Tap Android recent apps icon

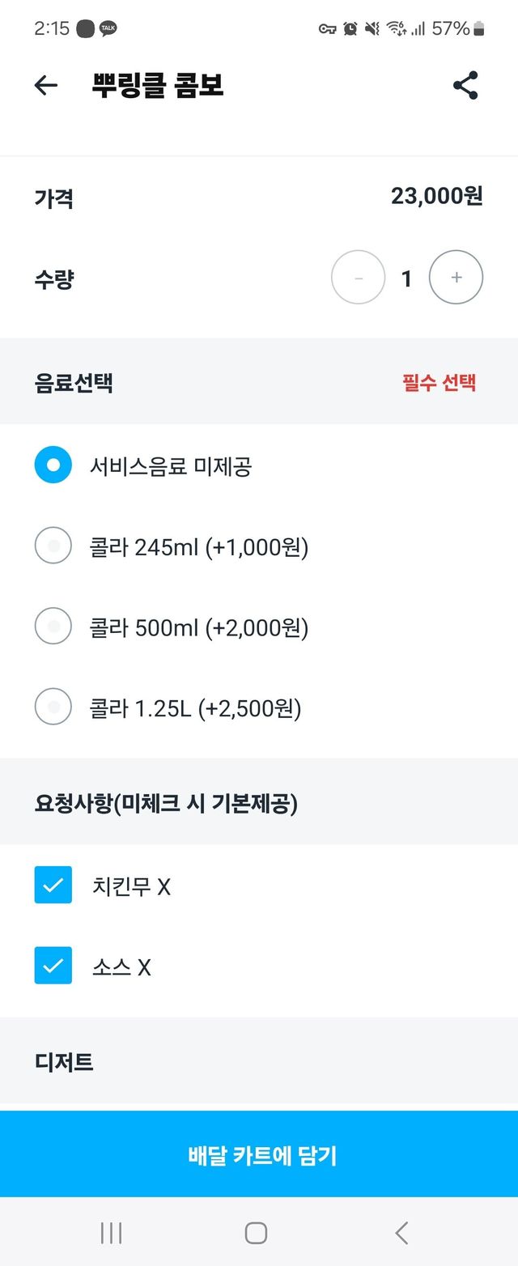pos(111,1233)
